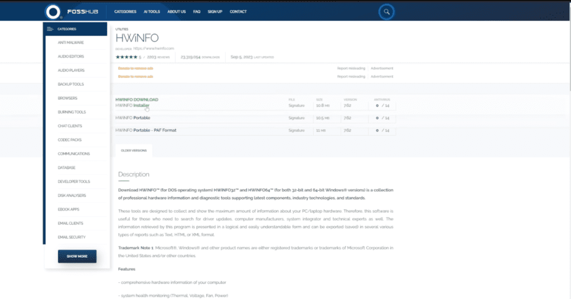This screenshot has height=299, width=571.
Task: Open the developer hwinfo.com website link
Action: [x=153, y=48]
